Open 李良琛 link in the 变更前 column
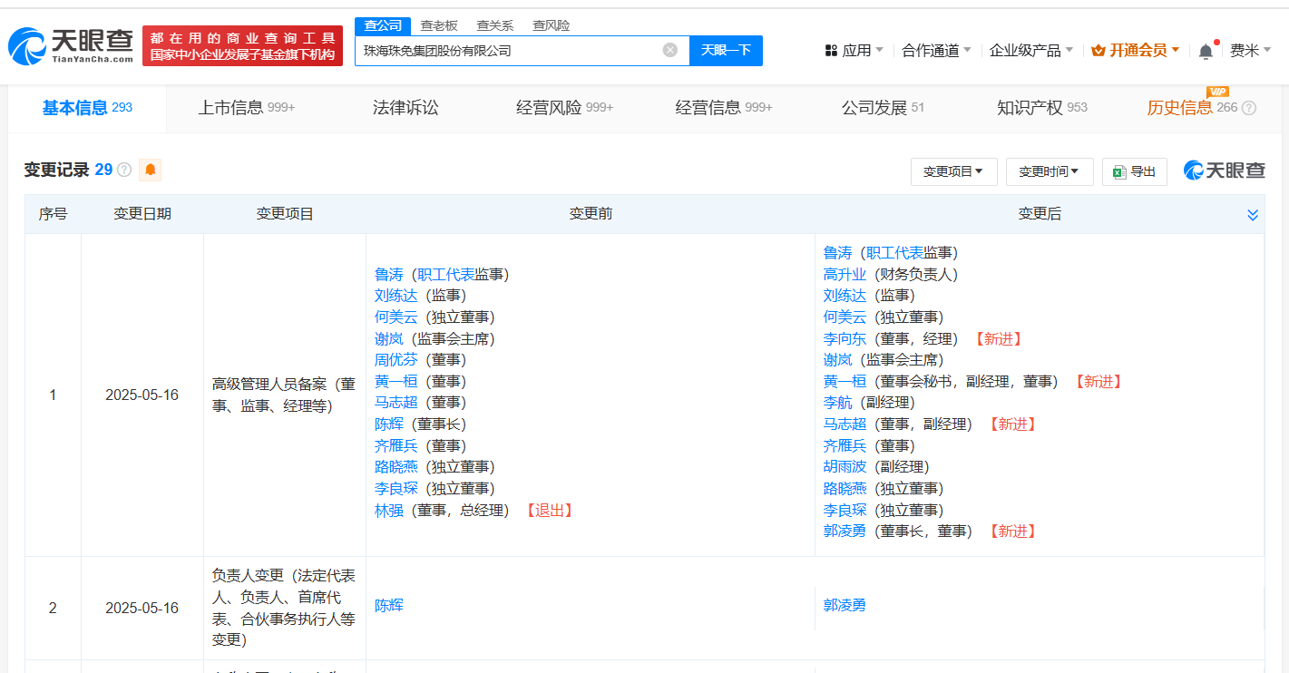 [x=396, y=488]
